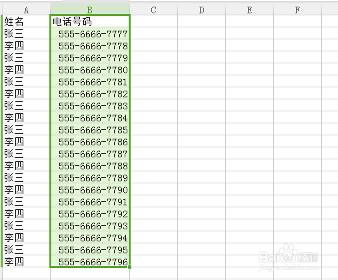The height and width of the screenshot is (280, 338).
Task: Select column F header
Action: pyautogui.click(x=297, y=10)
